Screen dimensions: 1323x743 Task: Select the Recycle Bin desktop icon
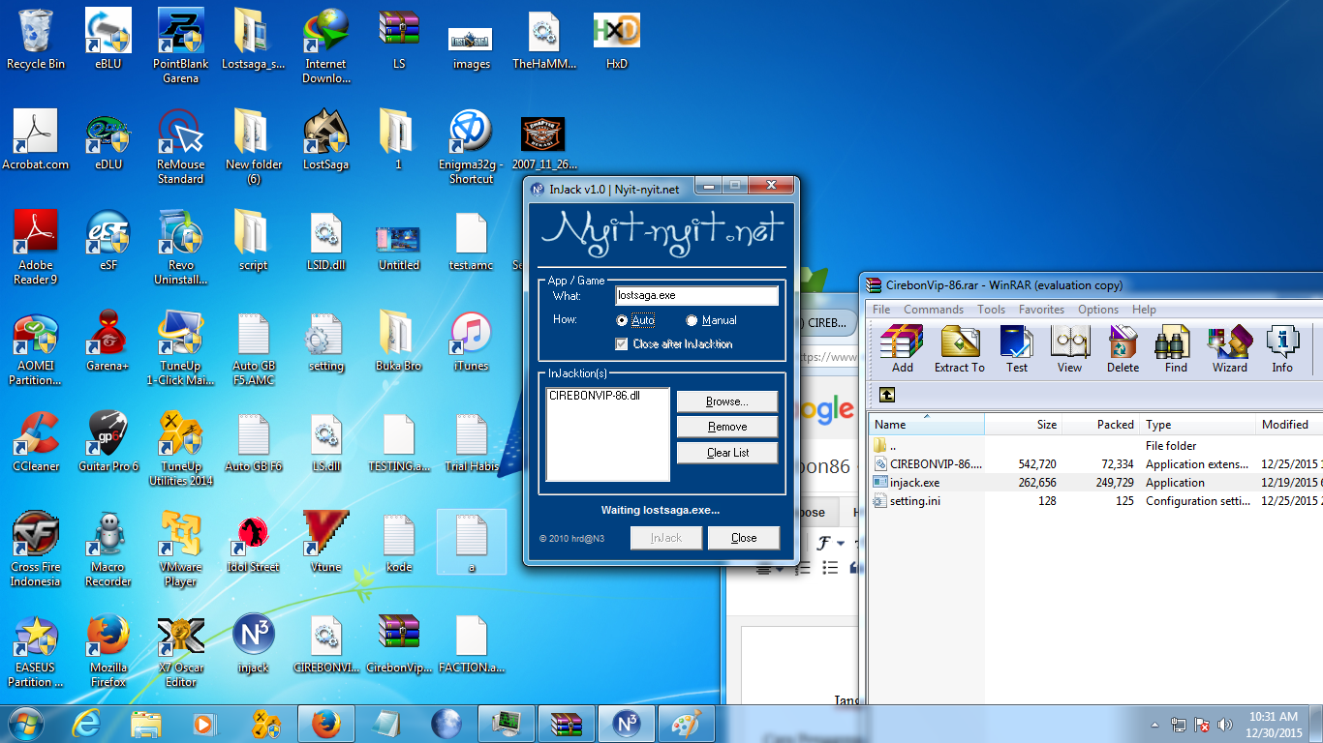(x=36, y=40)
